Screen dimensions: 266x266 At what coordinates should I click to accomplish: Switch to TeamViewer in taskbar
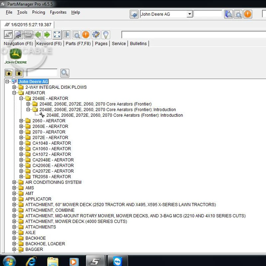pos(117,261)
